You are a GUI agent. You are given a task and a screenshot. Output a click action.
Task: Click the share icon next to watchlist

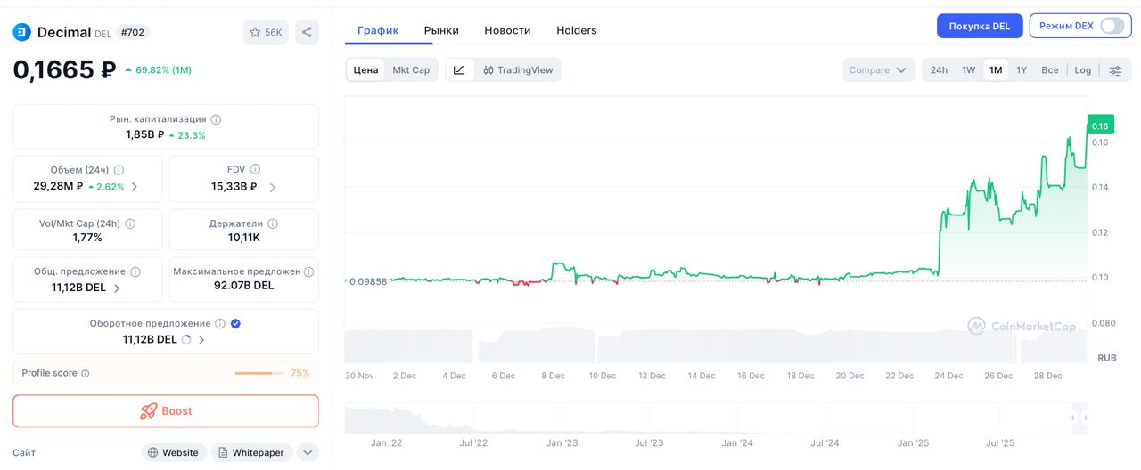[307, 32]
